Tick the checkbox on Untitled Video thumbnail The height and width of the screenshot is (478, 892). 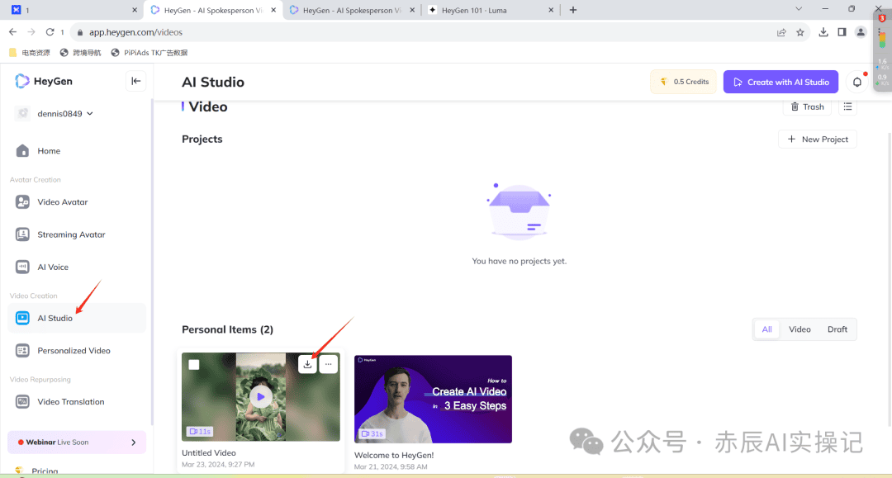point(196,363)
